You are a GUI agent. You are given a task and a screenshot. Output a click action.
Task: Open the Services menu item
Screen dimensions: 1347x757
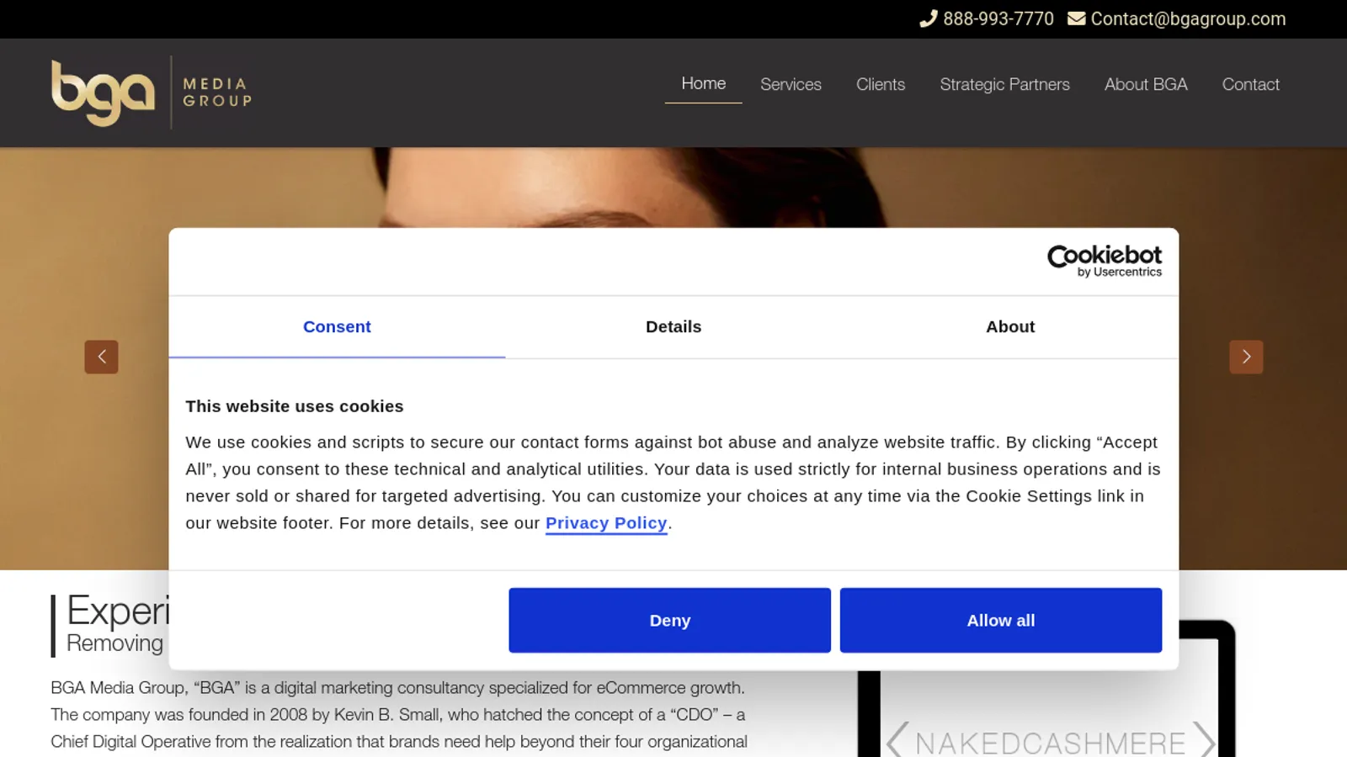pos(791,84)
